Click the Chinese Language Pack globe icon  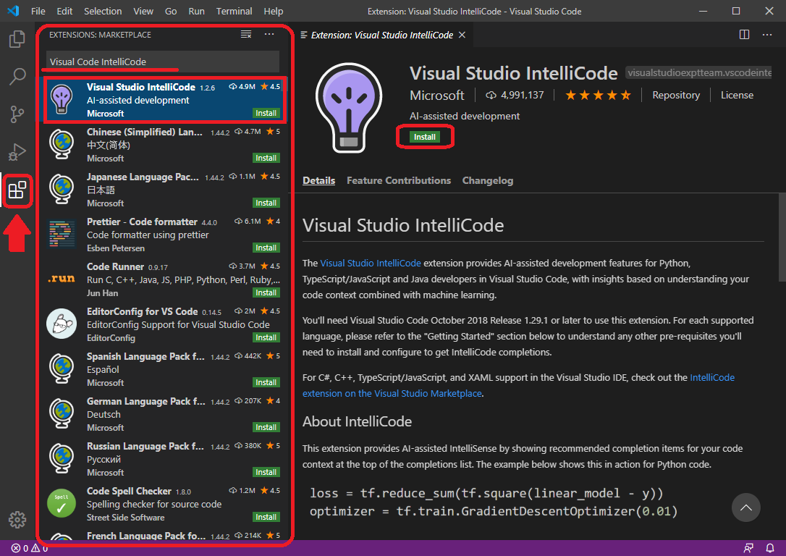click(x=62, y=144)
